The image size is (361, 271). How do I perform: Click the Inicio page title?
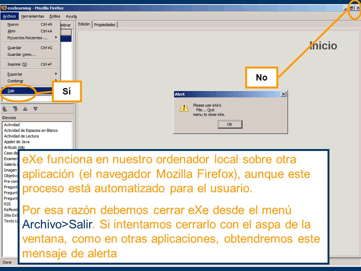point(323,46)
